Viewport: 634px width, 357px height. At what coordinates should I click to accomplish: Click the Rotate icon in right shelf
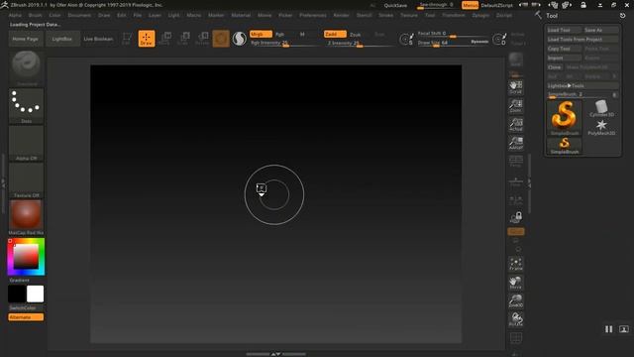(x=516, y=319)
